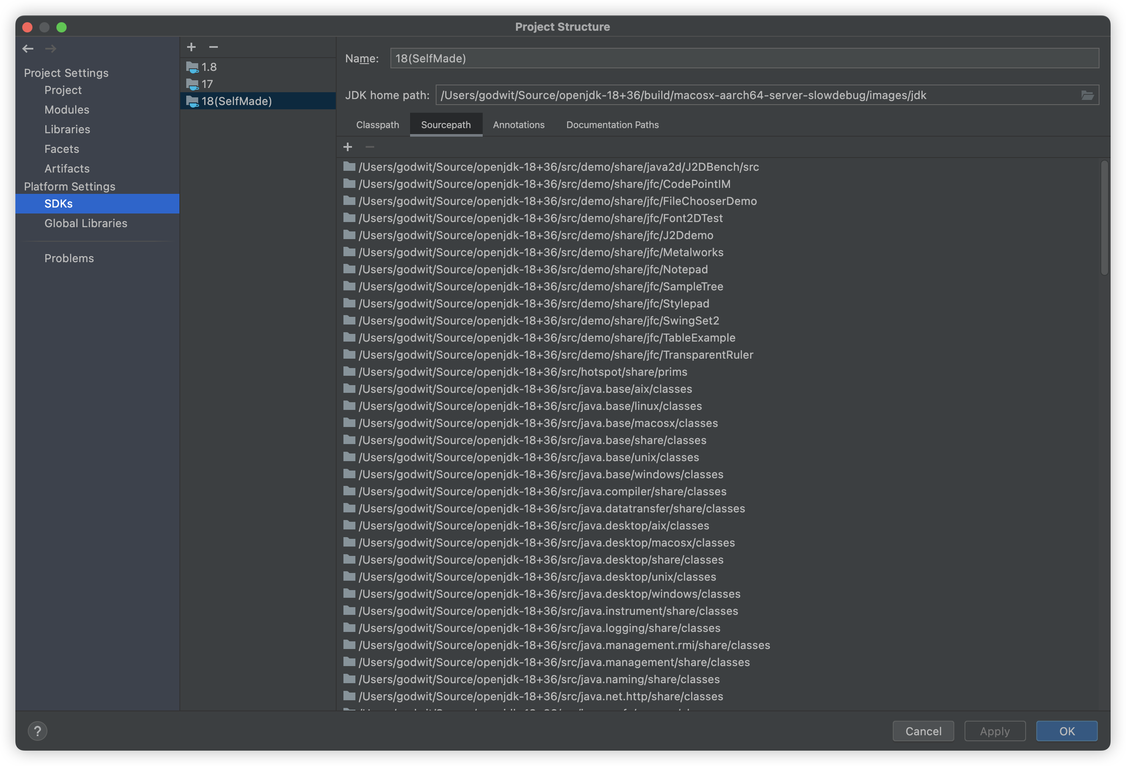This screenshot has height=766, width=1126.
Task: Click the remove SDK minus icon
Action: (x=213, y=47)
